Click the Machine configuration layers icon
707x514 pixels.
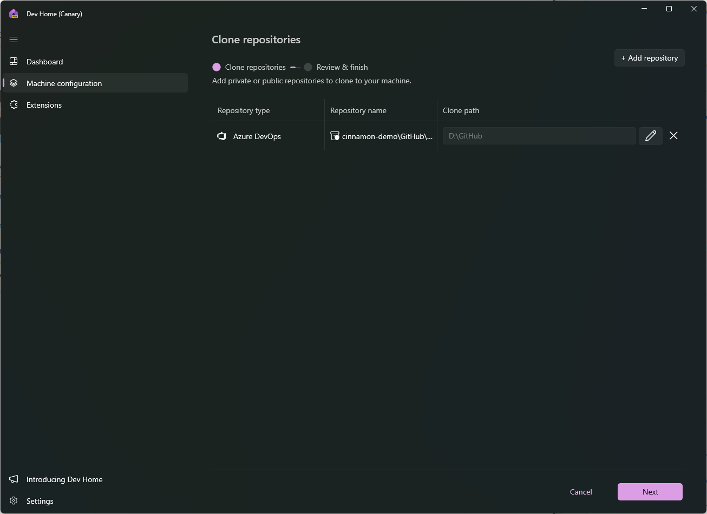pyautogui.click(x=14, y=83)
